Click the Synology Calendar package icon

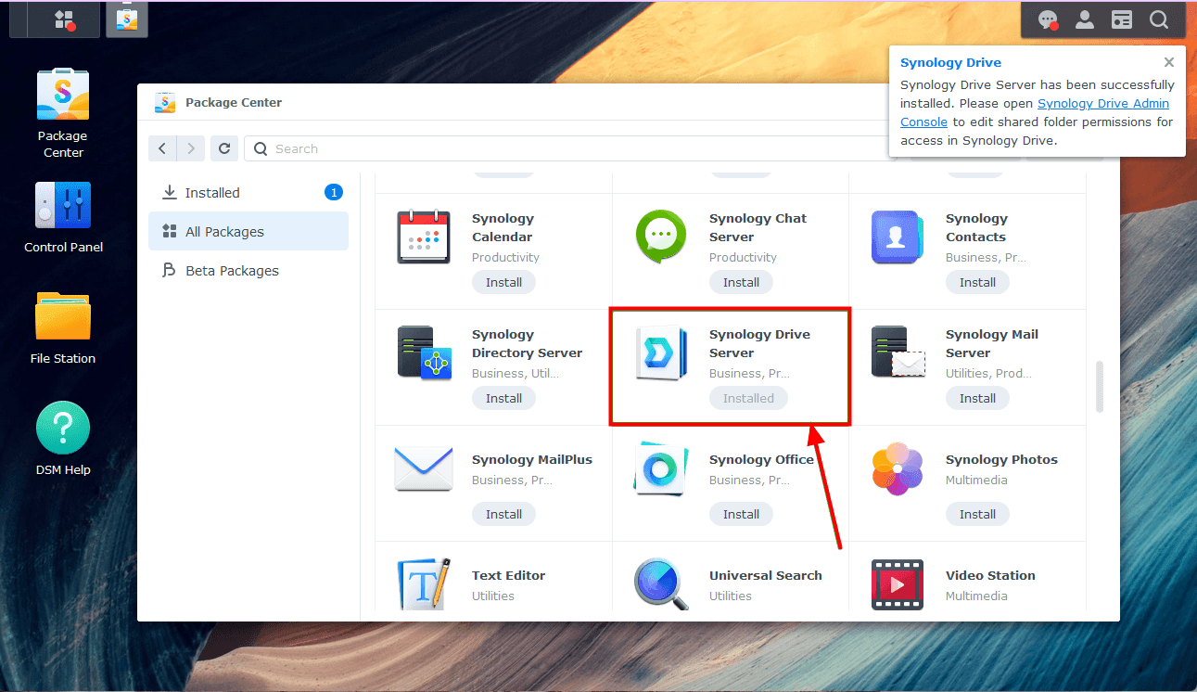[x=424, y=237]
